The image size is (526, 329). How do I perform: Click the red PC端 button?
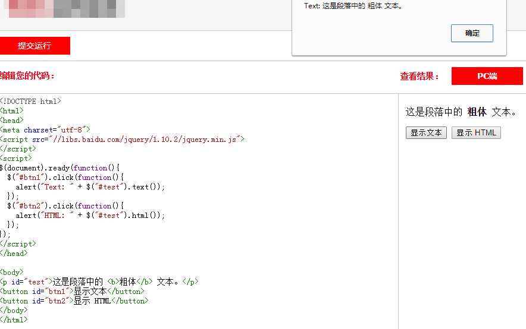point(487,76)
